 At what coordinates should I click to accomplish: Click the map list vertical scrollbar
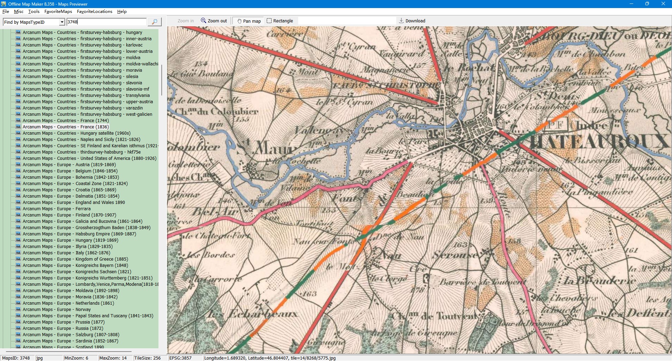tap(161, 80)
